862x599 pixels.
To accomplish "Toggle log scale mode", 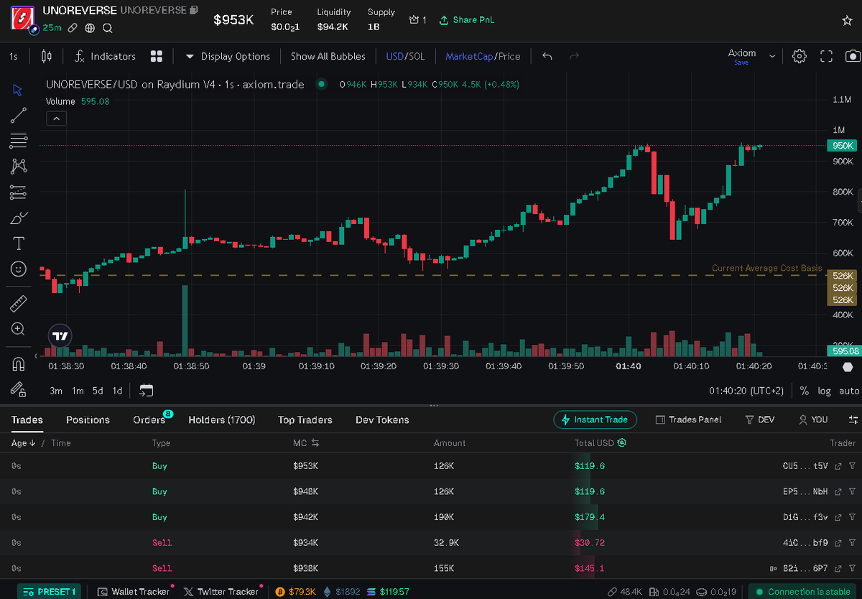I will click(x=824, y=391).
